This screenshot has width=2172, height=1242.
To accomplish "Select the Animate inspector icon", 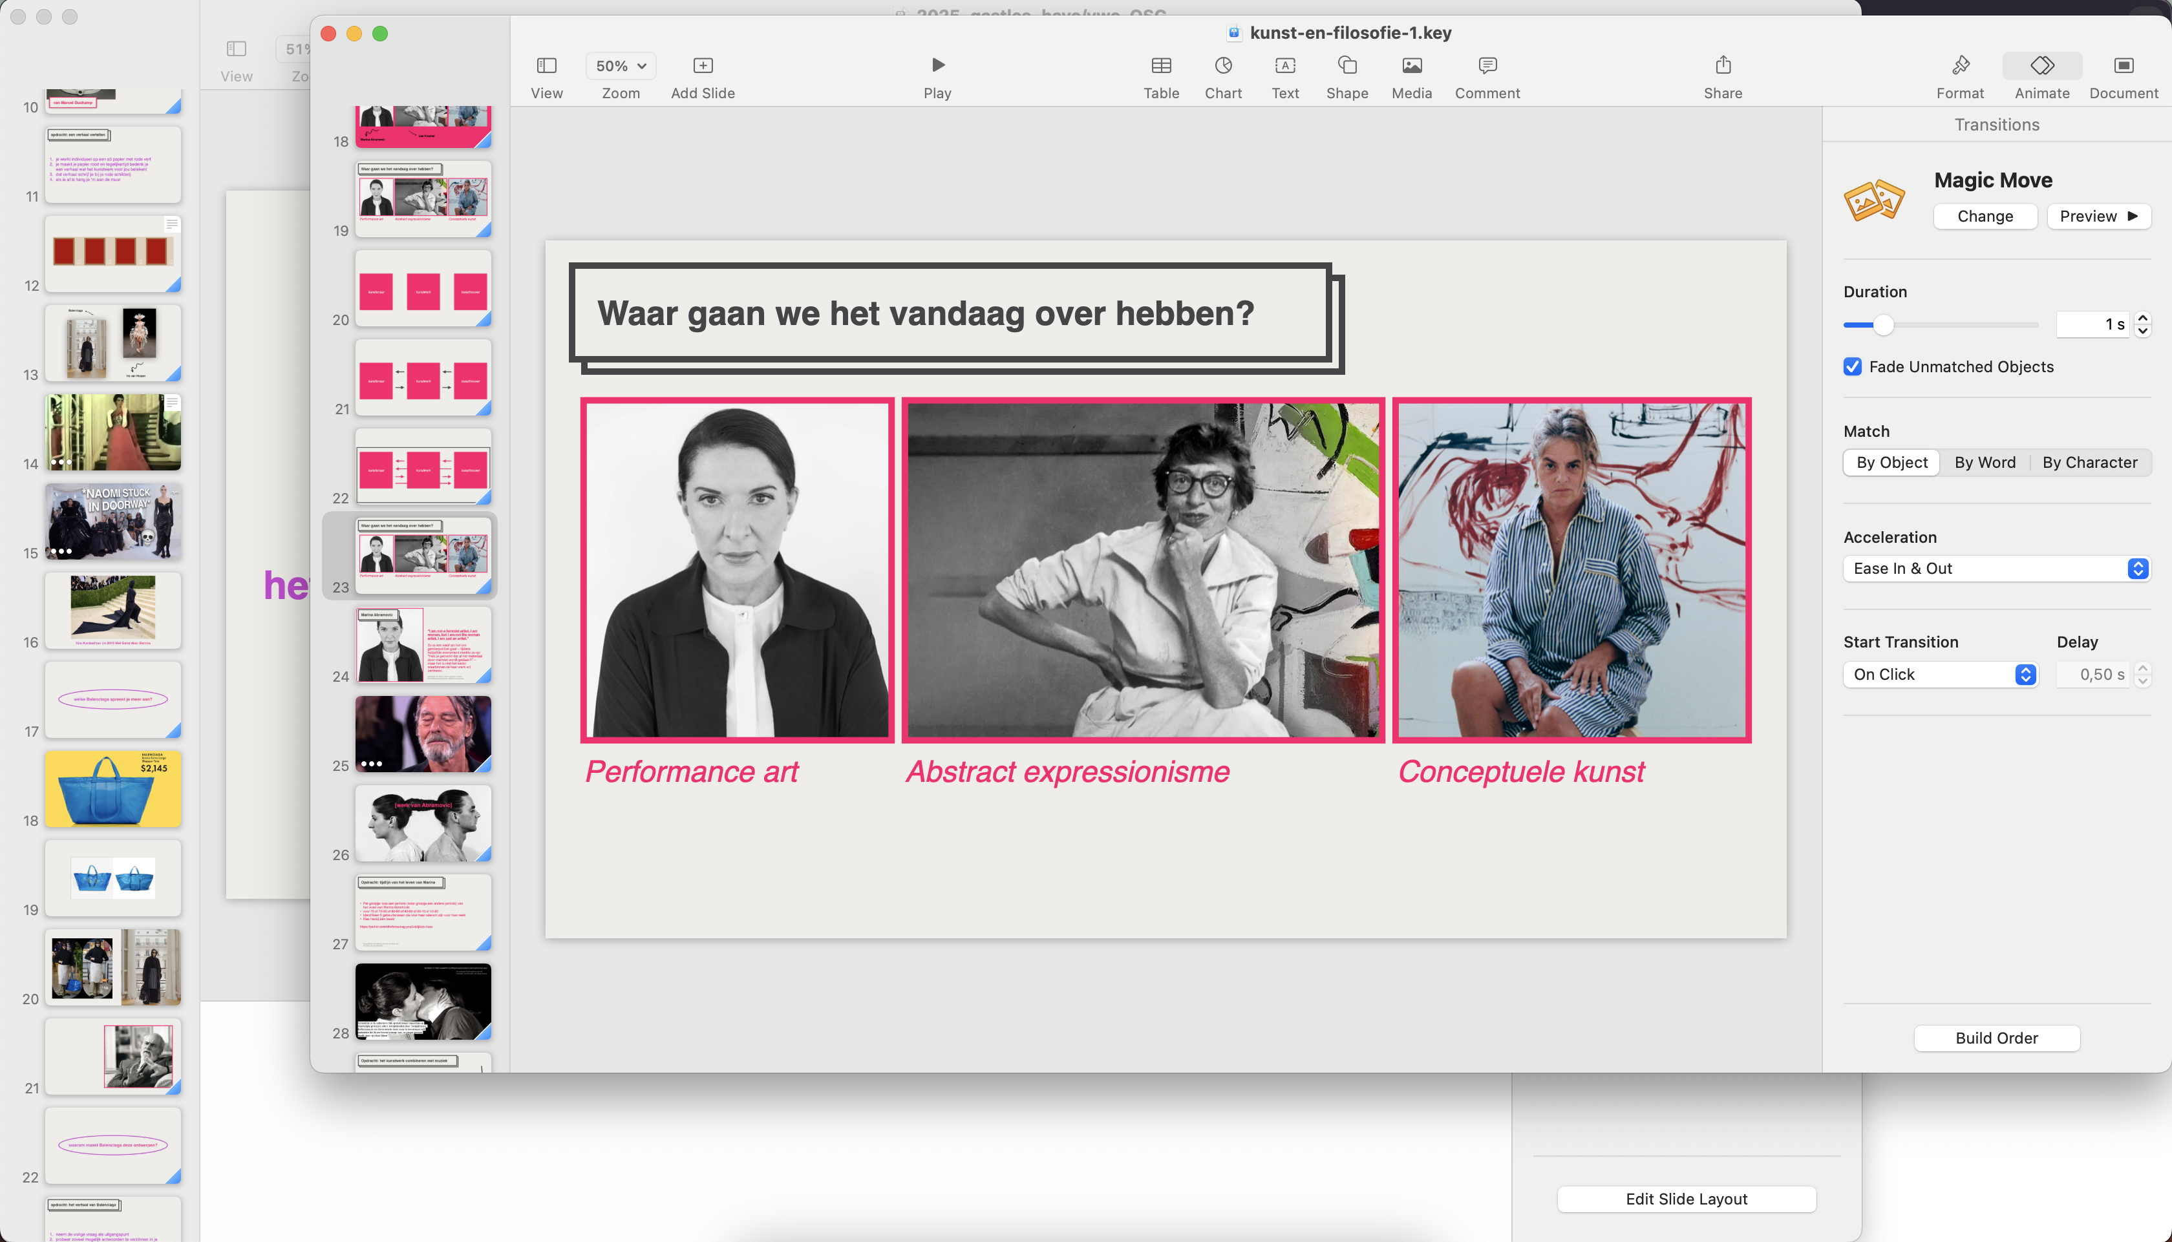I will pyautogui.click(x=2041, y=65).
